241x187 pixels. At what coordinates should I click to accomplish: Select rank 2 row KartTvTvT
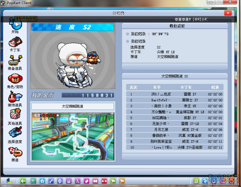coord(175,100)
